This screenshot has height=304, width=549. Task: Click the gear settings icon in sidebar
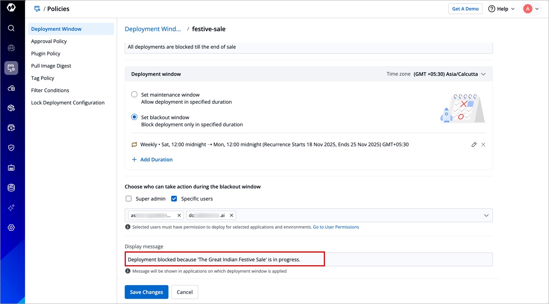pyautogui.click(x=11, y=228)
